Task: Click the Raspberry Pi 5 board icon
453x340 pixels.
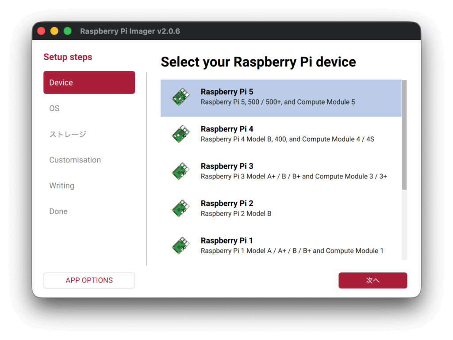Action: (180, 97)
